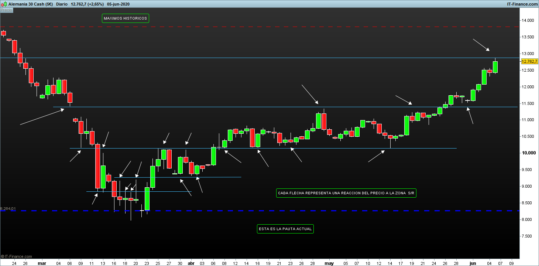Click the may month marker on time axis
The image size is (539, 266).
pyautogui.click(x=329, y=263)
